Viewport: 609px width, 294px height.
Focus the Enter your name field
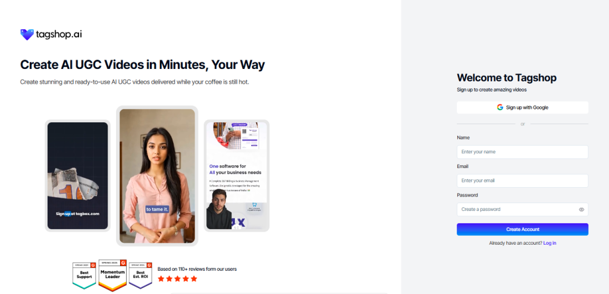point(522,151)
